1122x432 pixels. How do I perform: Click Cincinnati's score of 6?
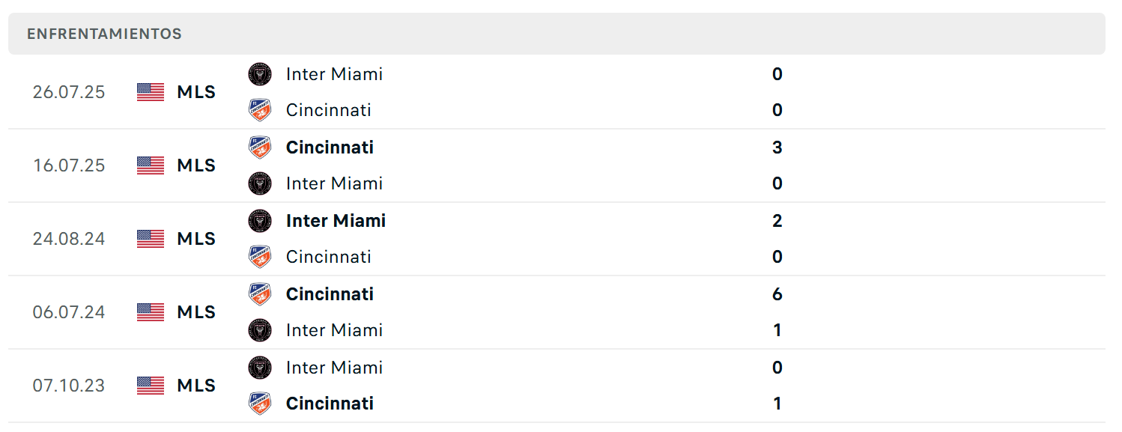777,294
